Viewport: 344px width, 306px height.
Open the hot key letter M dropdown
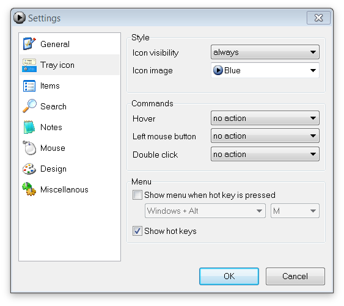point(295,211)
